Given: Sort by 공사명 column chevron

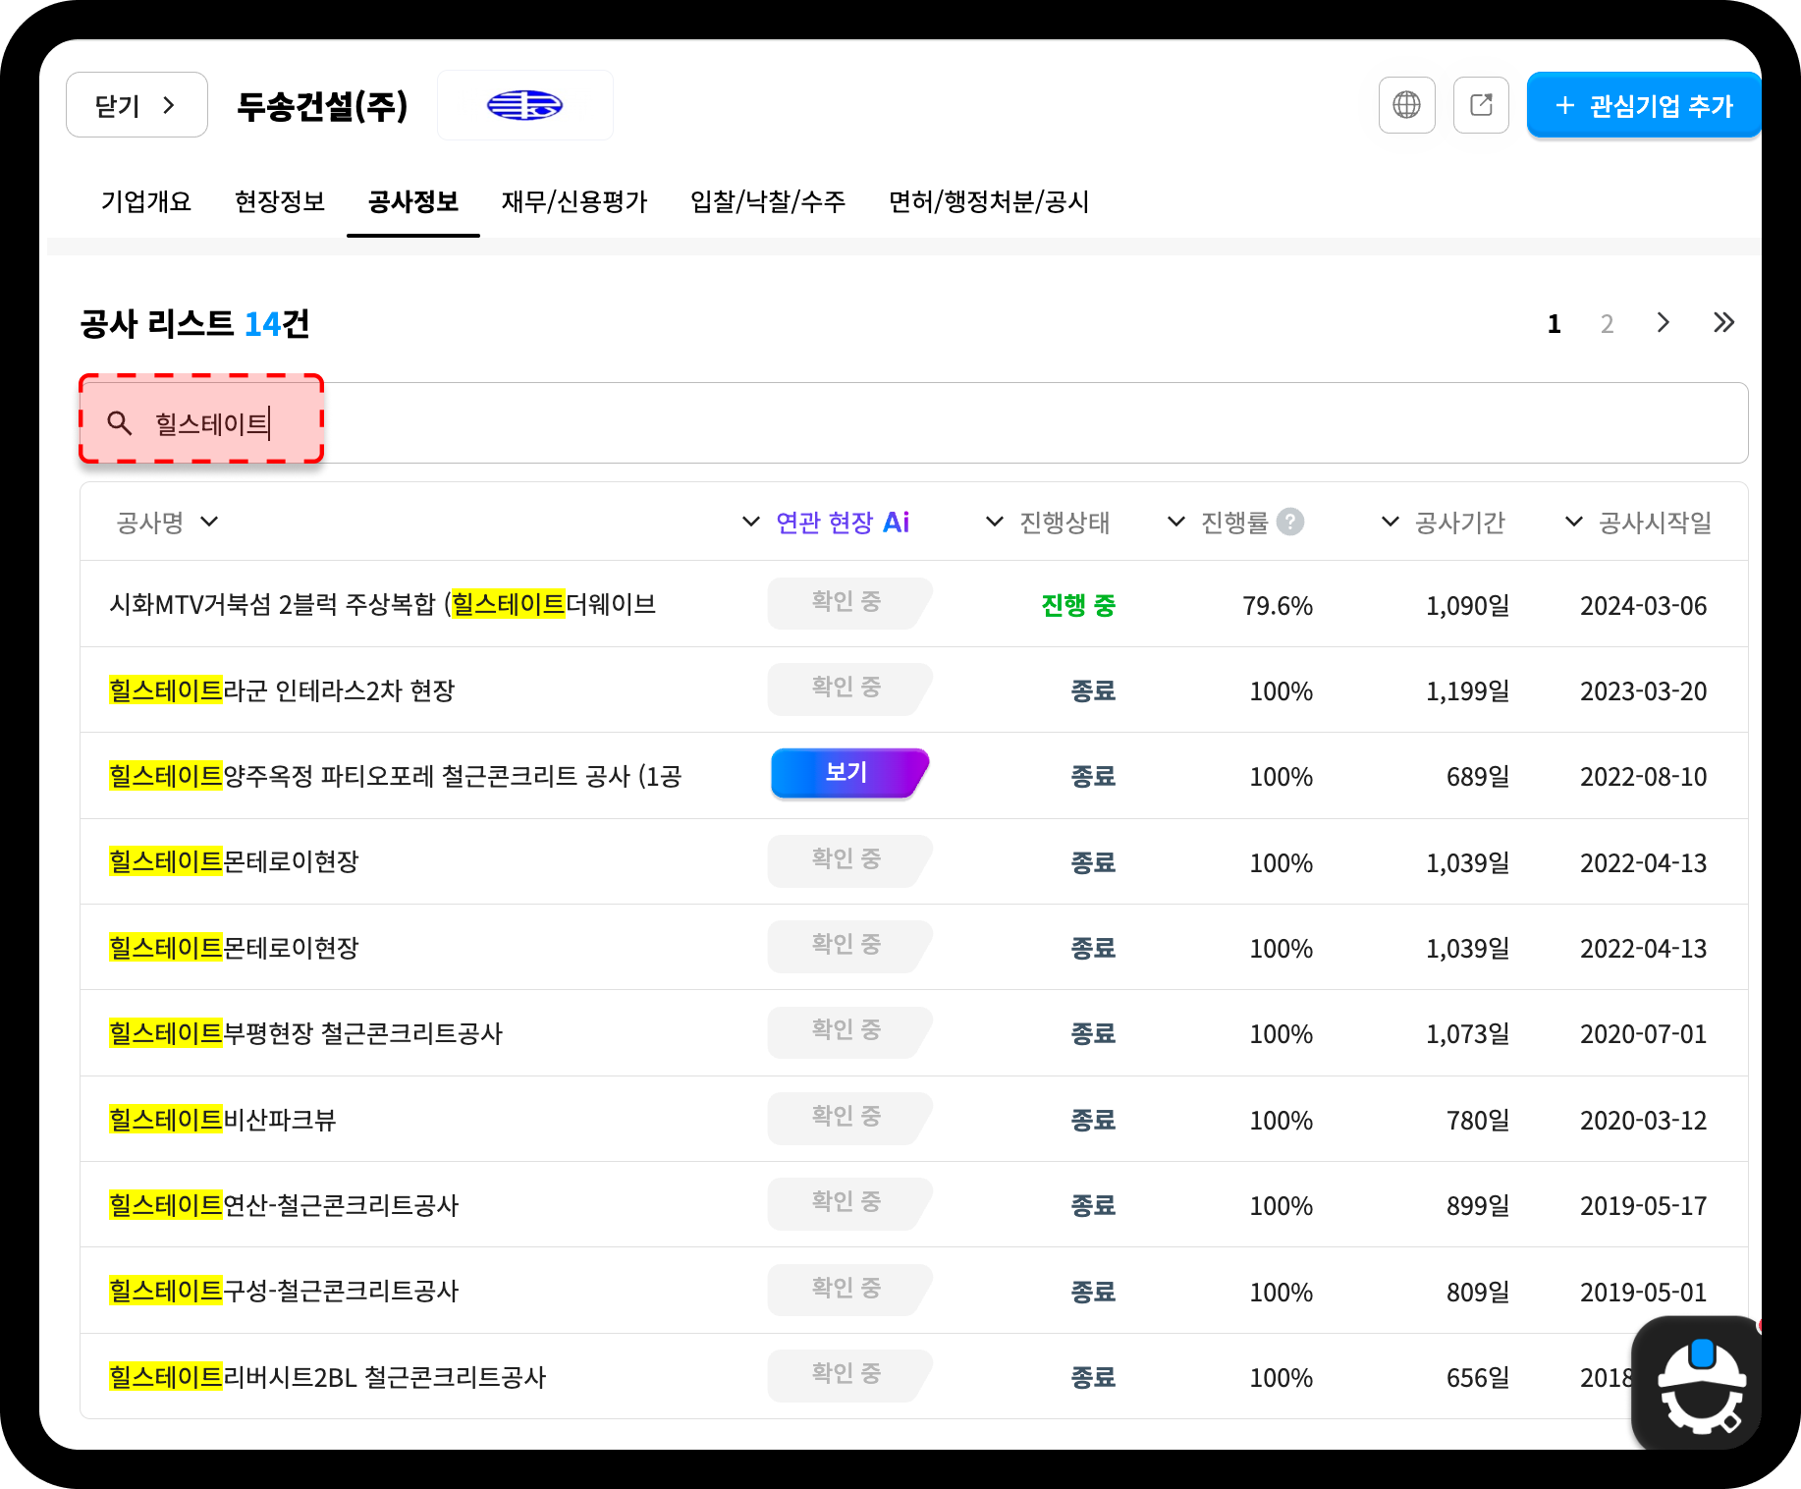Looking at the screenshot, I should [209, 522].
